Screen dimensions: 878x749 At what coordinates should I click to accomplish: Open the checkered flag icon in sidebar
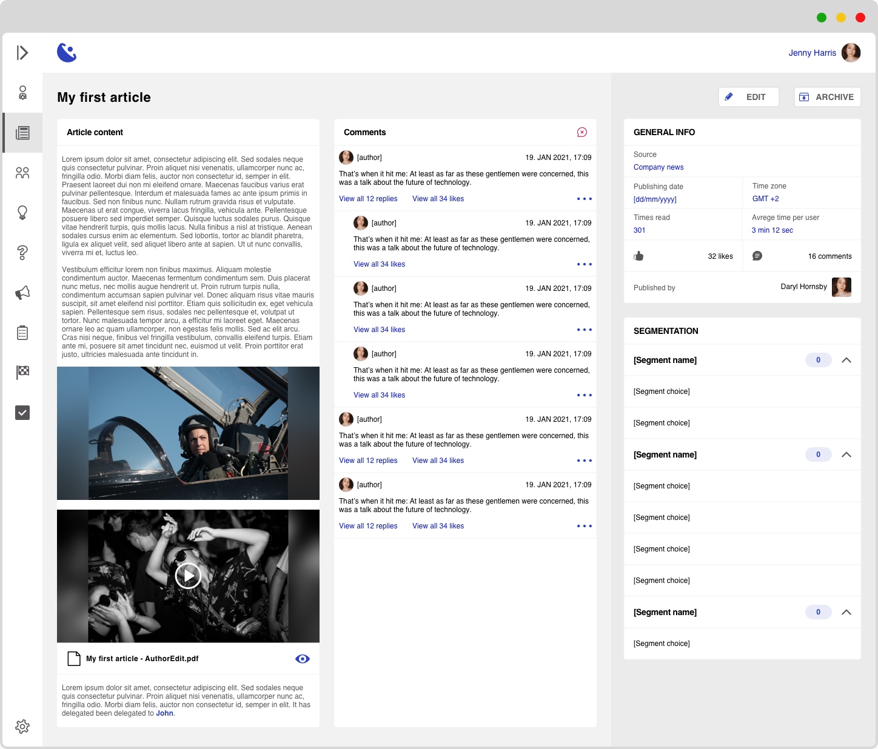point(22,372)
